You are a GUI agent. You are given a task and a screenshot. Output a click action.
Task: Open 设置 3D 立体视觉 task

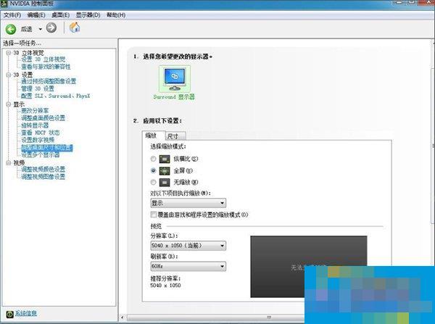[x=43, y=59]
